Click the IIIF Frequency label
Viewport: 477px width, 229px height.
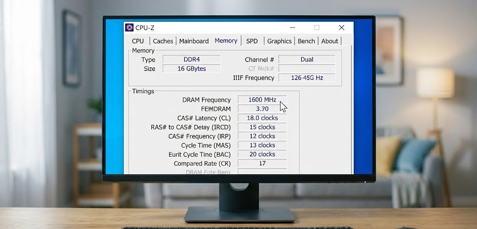[254, 78]
